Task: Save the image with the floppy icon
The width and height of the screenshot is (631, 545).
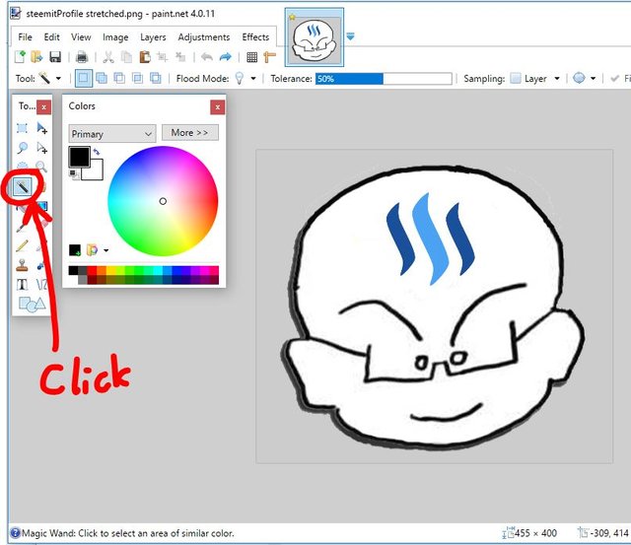Action: point(55,57)
